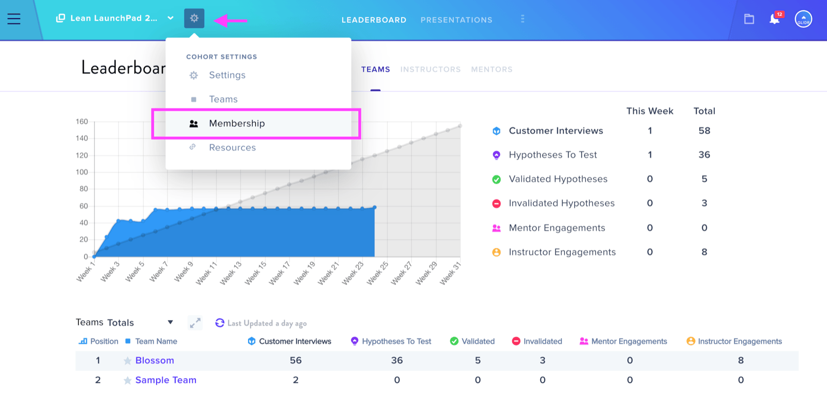Expand the Lean LaunchPad cohort dropdown

pos(171,18)
